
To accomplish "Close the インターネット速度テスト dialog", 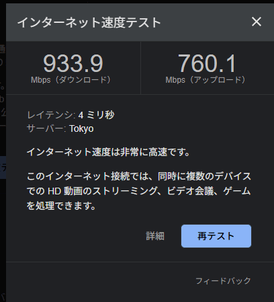I will click(x=257, y=22).
